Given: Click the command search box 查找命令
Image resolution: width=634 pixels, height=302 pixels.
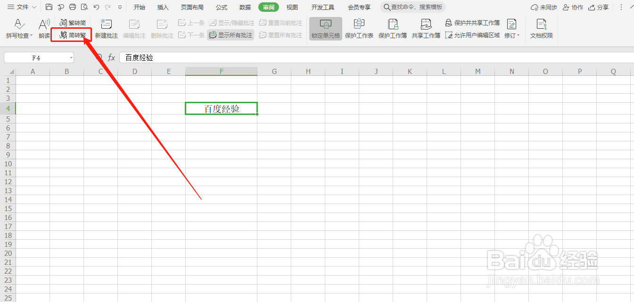Looking at the screenshot, I should [x=413, y=7].
